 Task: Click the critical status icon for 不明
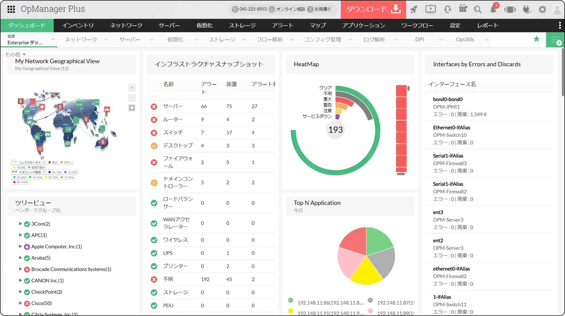(x=154, y=279)
